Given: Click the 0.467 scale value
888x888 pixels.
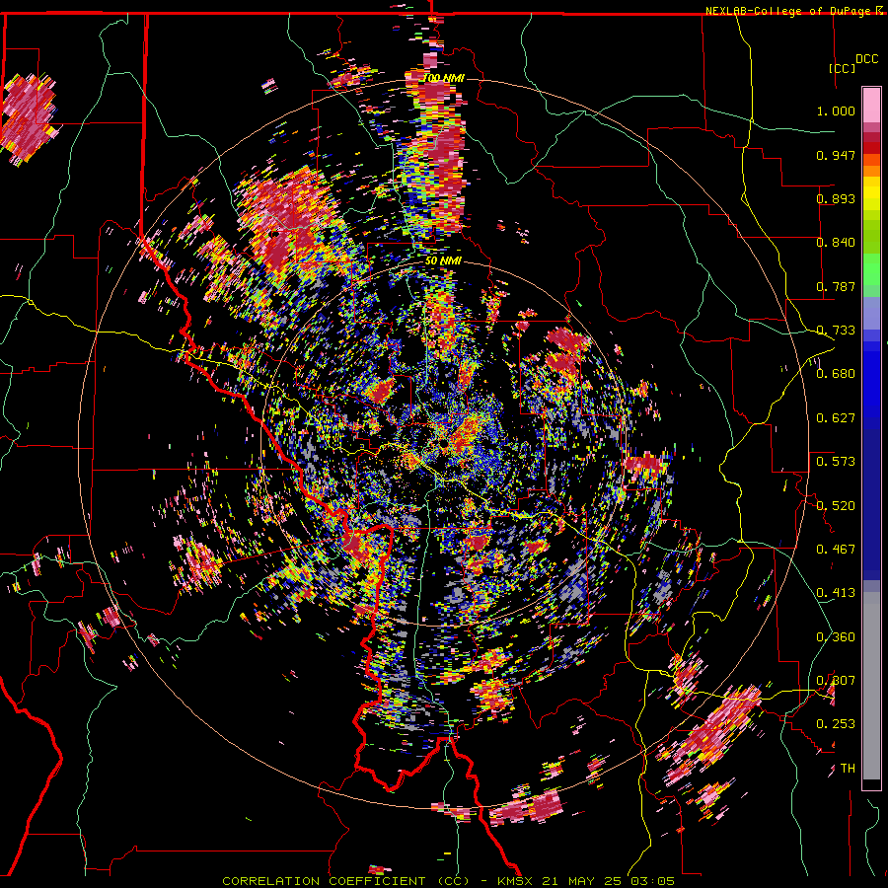Looking at the screenshot, I should click(836, 549).
